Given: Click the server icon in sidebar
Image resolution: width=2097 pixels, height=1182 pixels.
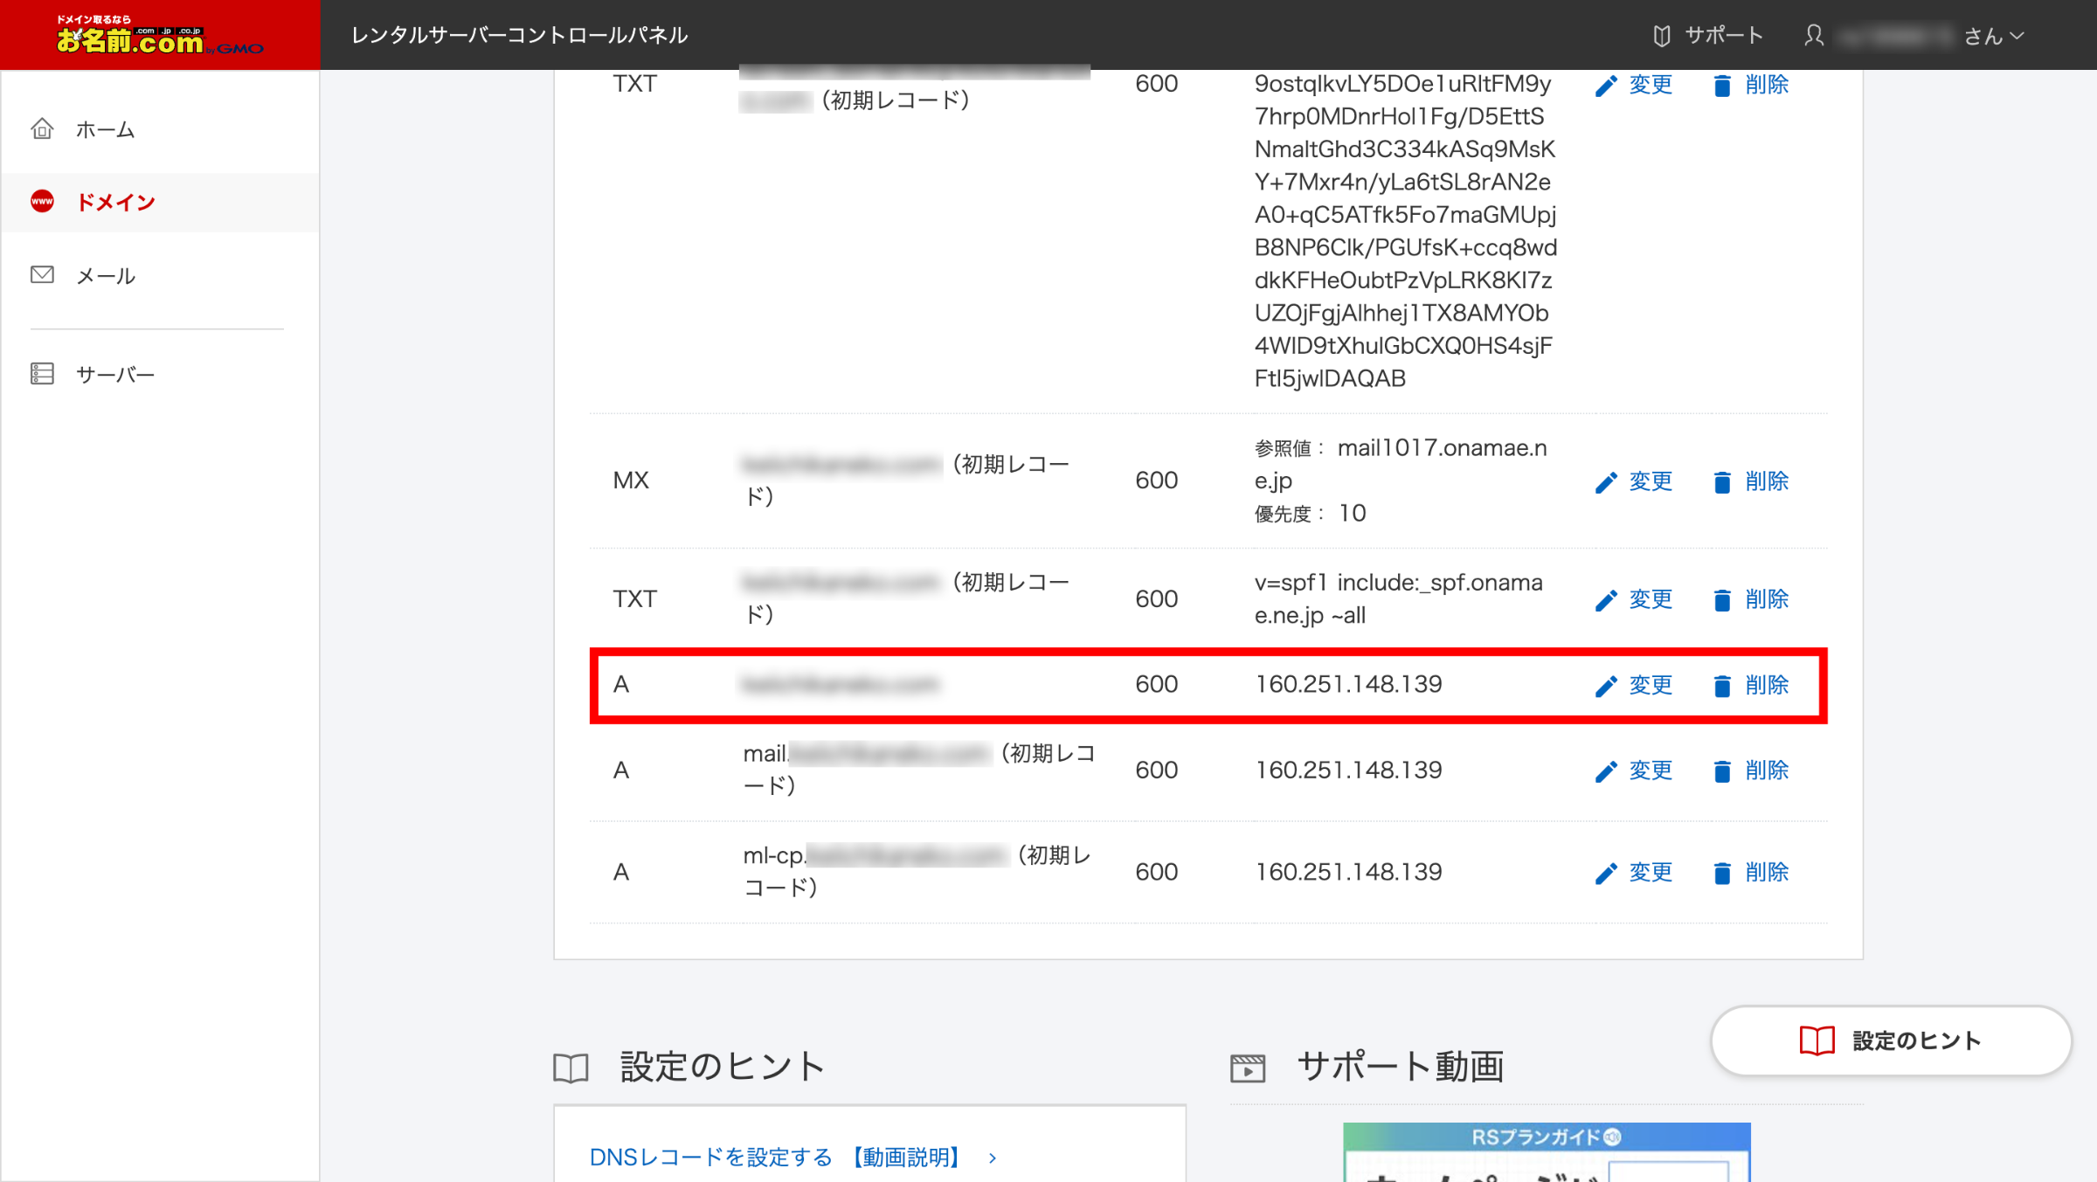Looking at the screenshot, I should point(42,374).
